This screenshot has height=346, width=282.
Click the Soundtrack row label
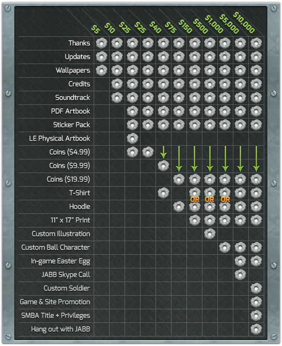[x=73, y=98]
